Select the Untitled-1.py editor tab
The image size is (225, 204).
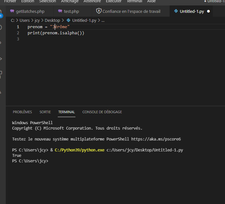[x=192, y=11]
